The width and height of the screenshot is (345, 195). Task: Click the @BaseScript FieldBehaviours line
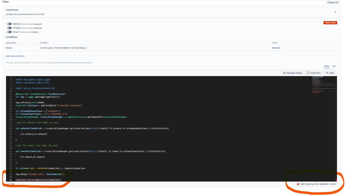40,94
